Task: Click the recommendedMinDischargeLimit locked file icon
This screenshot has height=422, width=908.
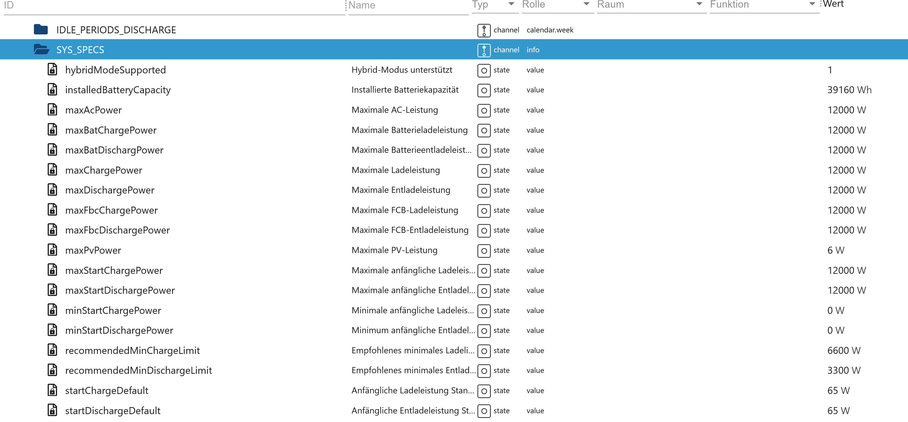Action: point(53,370)
